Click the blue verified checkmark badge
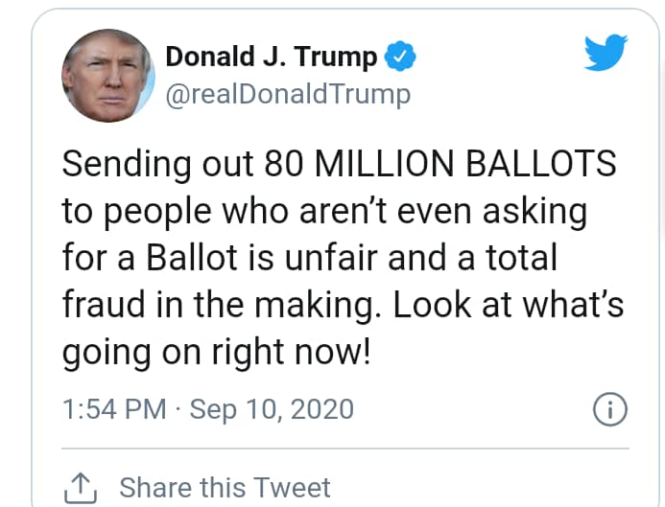 tap(400, 57)
